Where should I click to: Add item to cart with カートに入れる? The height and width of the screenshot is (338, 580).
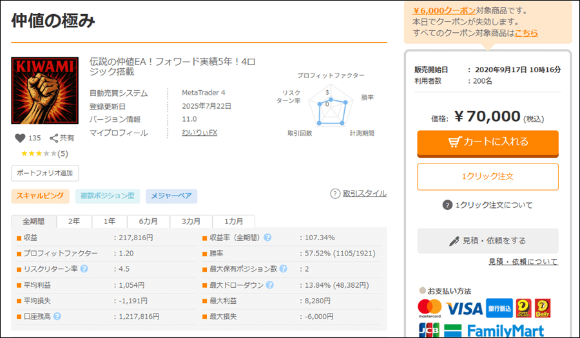[x=488, y=142]
